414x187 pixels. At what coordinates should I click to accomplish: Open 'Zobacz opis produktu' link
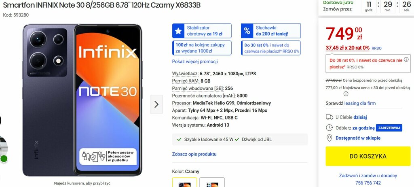click(194, 154)
